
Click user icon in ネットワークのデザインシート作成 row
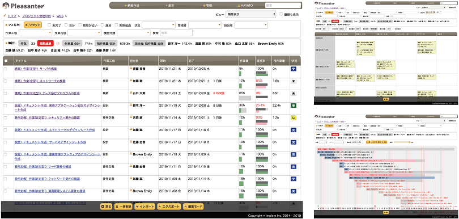pyautogui.click(x=131, y=129)
